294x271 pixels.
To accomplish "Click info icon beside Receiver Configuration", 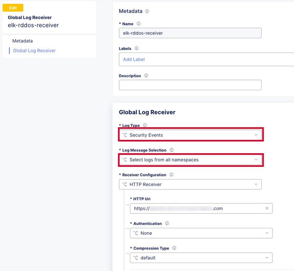I will pyautogui.click(x=171, y=175).
